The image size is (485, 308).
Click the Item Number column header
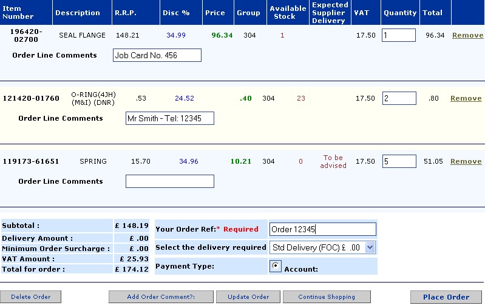coord(19,12)
